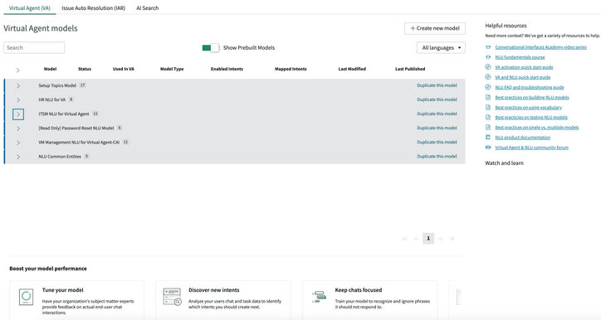Viewport: 601px width, 320px height.
Task: Expand the ITSM NLU for Virtual Agent row
Action: pos(18,114)
